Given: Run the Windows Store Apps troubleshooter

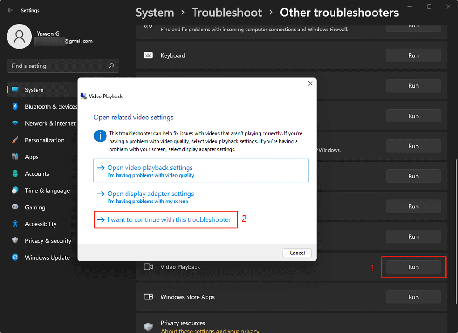Looking at the screenshot, I should (413, 297).
